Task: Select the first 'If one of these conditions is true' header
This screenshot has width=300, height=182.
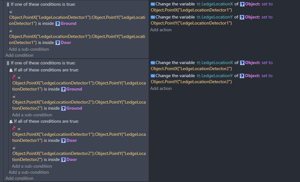Action: pos(41,4)
